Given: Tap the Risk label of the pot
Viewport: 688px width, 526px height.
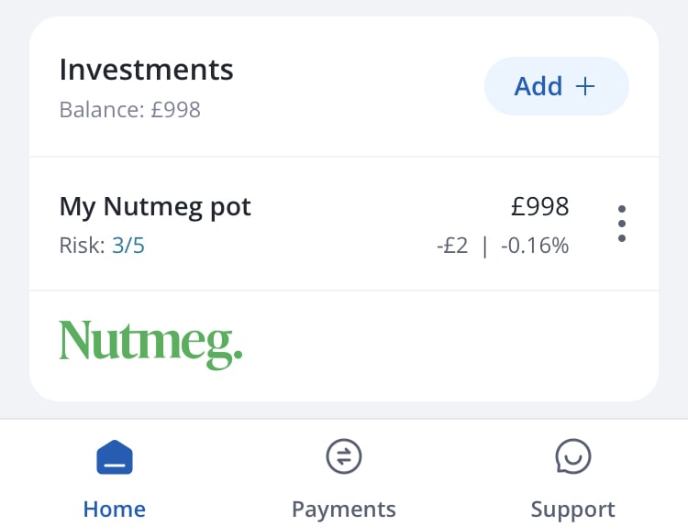Looking at the screenshot, I should [82, 246].
